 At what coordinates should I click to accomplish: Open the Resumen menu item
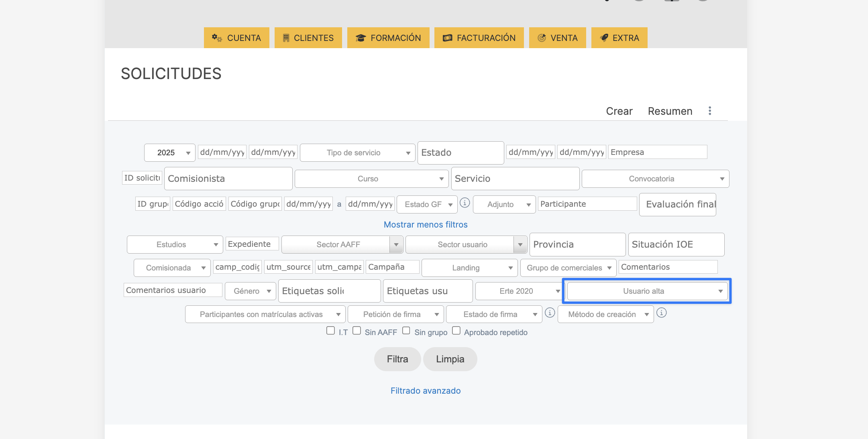pyautogui.click(x=670, y=111)
